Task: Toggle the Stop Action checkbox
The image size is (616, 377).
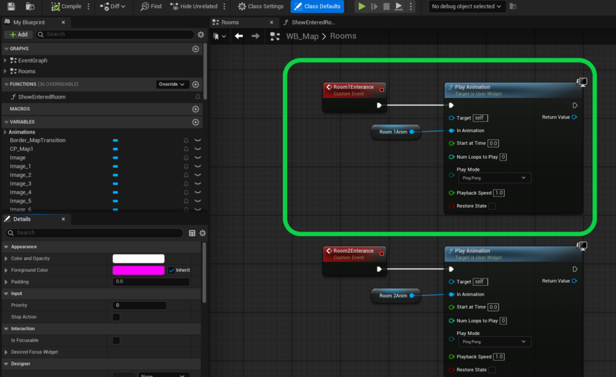Action: (116, 317)
